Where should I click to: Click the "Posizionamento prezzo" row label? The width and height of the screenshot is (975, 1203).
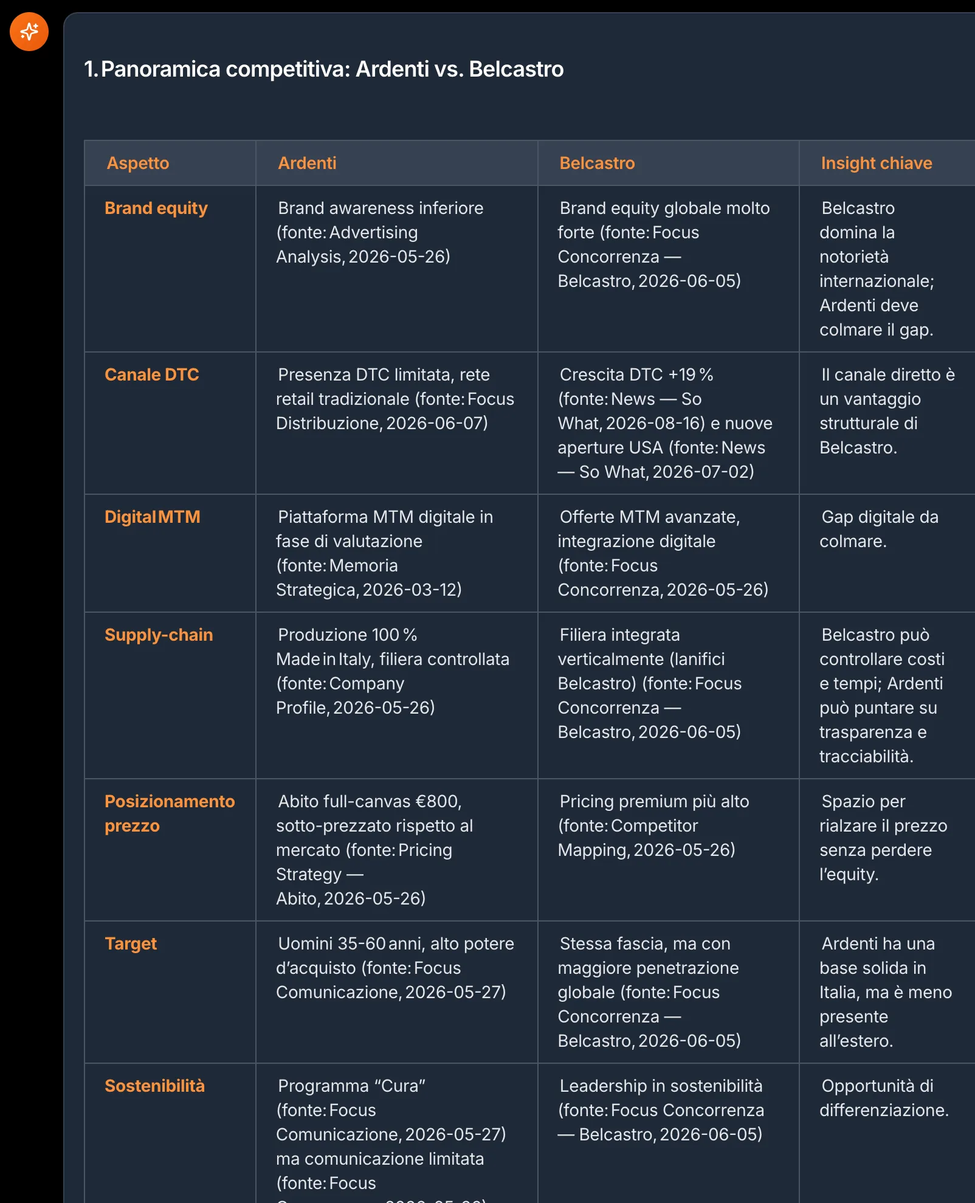pos(170,813)
